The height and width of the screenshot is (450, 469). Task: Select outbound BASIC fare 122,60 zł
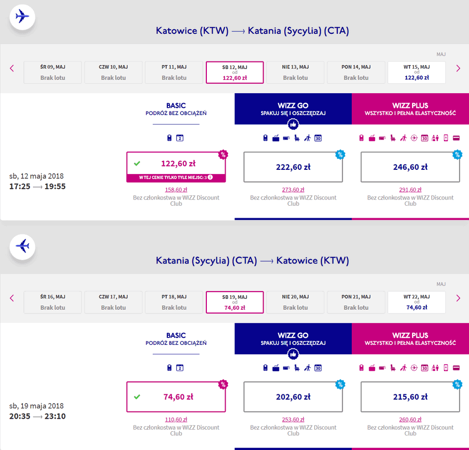[176, 167]
